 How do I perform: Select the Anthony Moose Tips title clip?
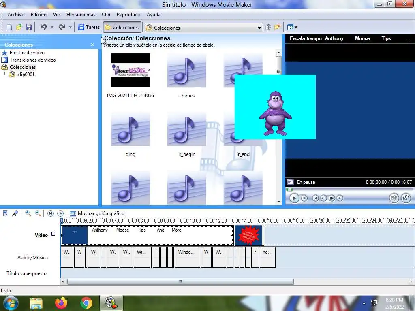point(148,235)
